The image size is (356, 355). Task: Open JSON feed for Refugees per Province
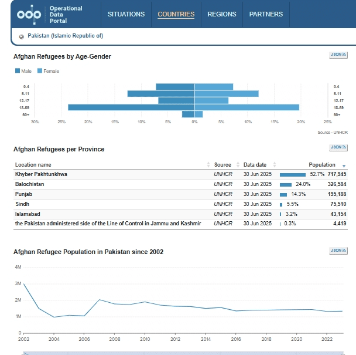point(338,147)
